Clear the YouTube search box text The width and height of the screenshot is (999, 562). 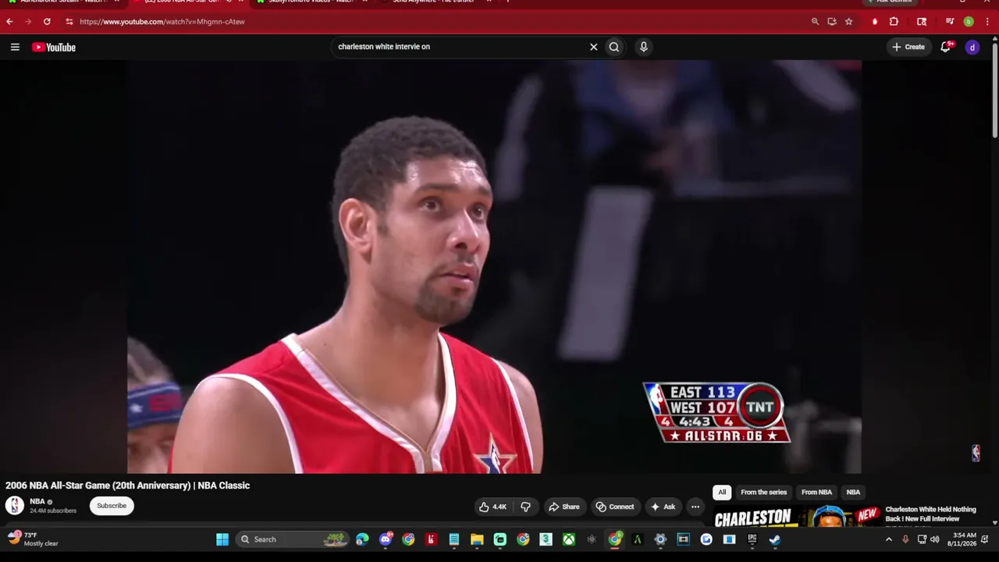593,47
